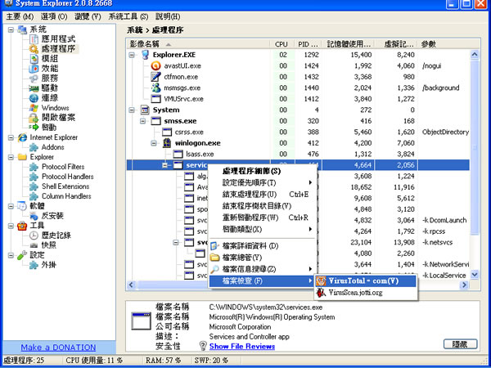The height and width of the screenshot is (368, 491).
Task: Collapse the 軟體 sidebar node
Action: coord(11,206)
